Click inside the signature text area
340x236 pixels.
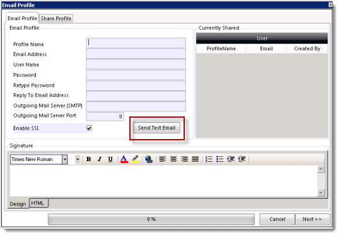click(x=163, y=181)
